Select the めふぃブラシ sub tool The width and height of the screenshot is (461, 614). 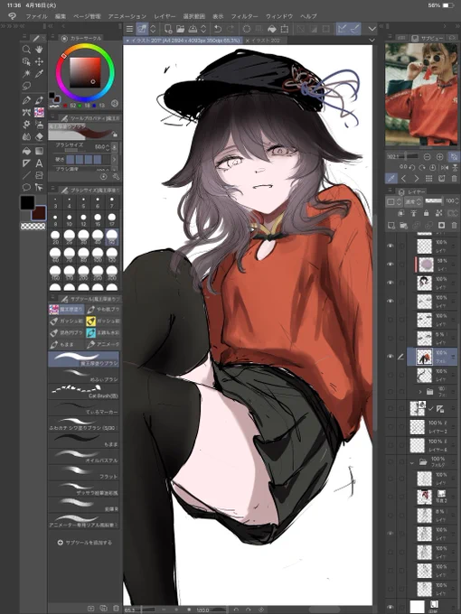tap(83, 375)
